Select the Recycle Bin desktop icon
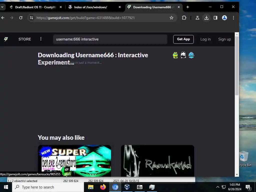This screenshot has width=256, height=192. click(x=244, y=159)
